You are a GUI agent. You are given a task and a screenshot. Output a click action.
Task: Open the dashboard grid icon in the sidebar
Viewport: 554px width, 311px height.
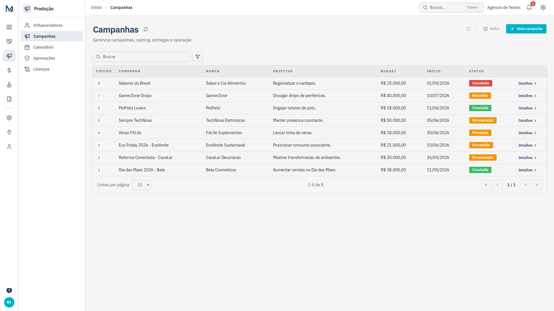(x=9, y=27)
